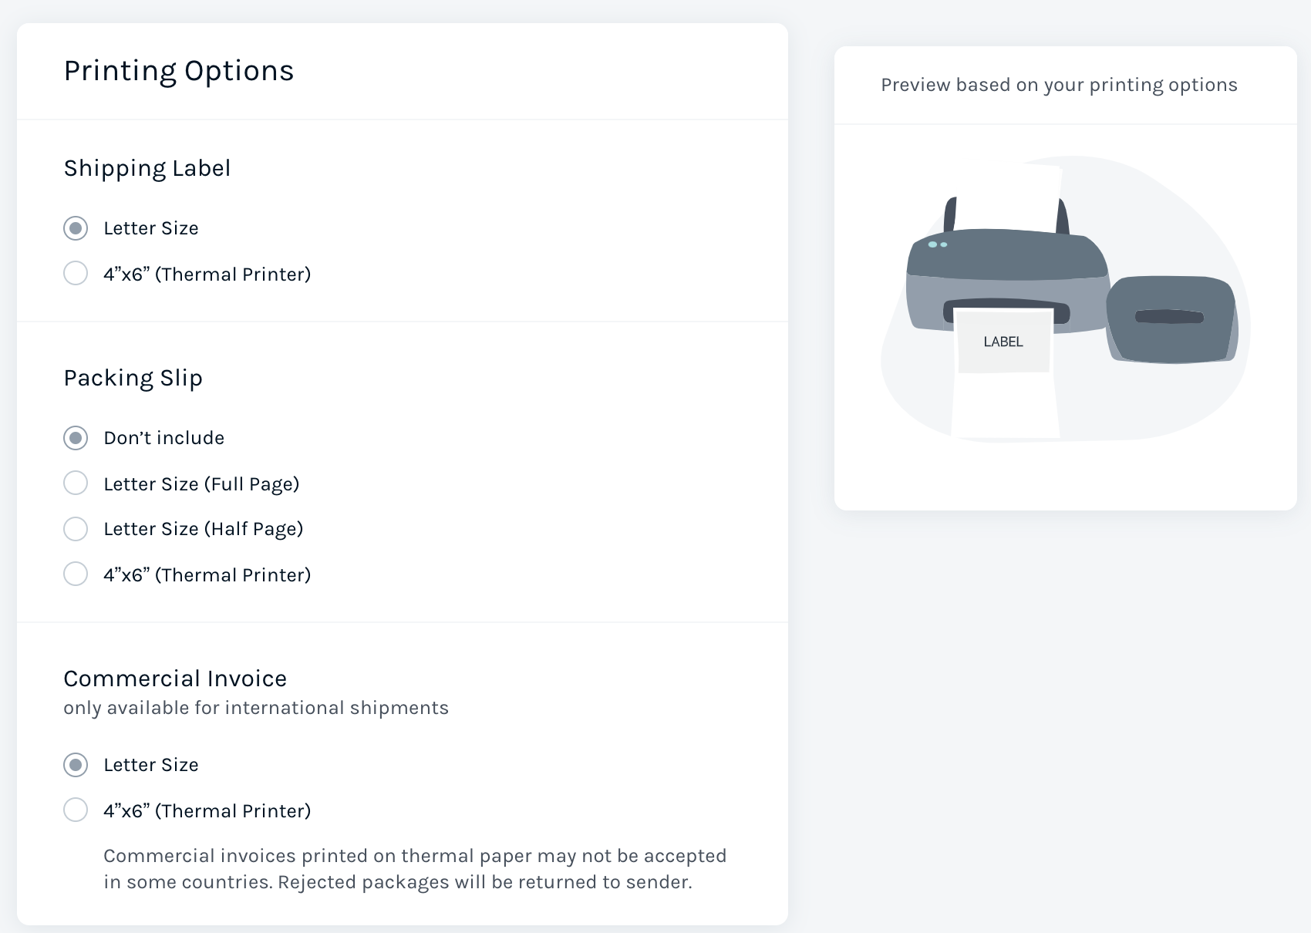Click the LABEL paper in the printer preview
The image size is (1311, 933).
1003,341
